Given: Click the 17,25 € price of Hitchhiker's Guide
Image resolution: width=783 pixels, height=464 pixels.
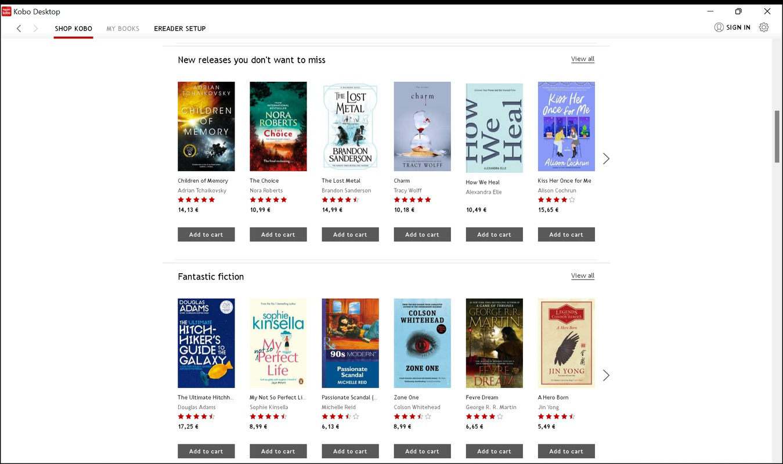Looking at the screenshot, I should tap(188, 427).
